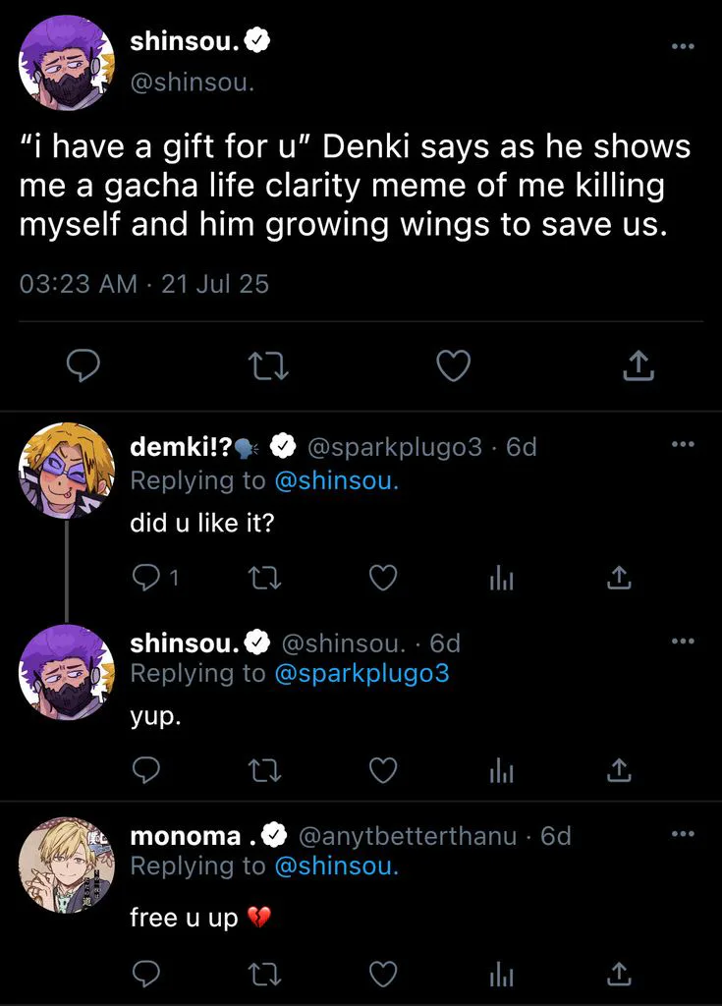Viewport: 722px width, 1006px height.
Task: Like the 'yup.' reply
Action: pos(382,769)
